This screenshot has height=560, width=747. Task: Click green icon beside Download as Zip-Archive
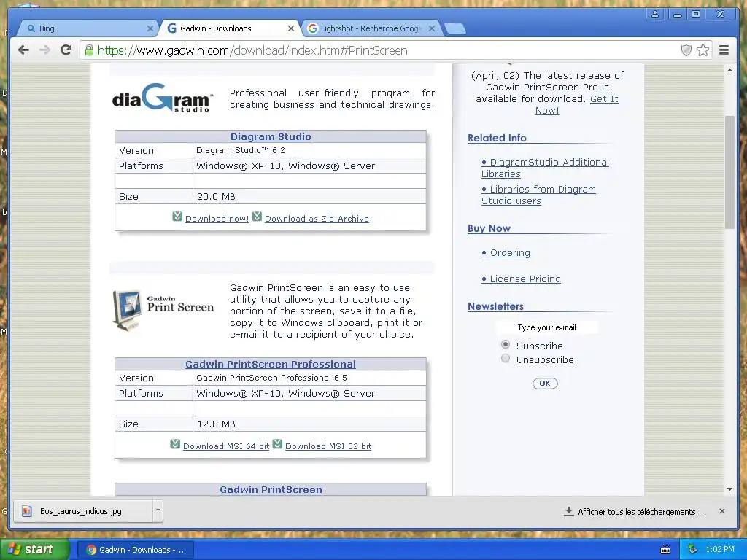257,217
